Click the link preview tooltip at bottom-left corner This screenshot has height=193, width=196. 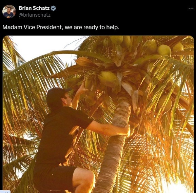5,192
